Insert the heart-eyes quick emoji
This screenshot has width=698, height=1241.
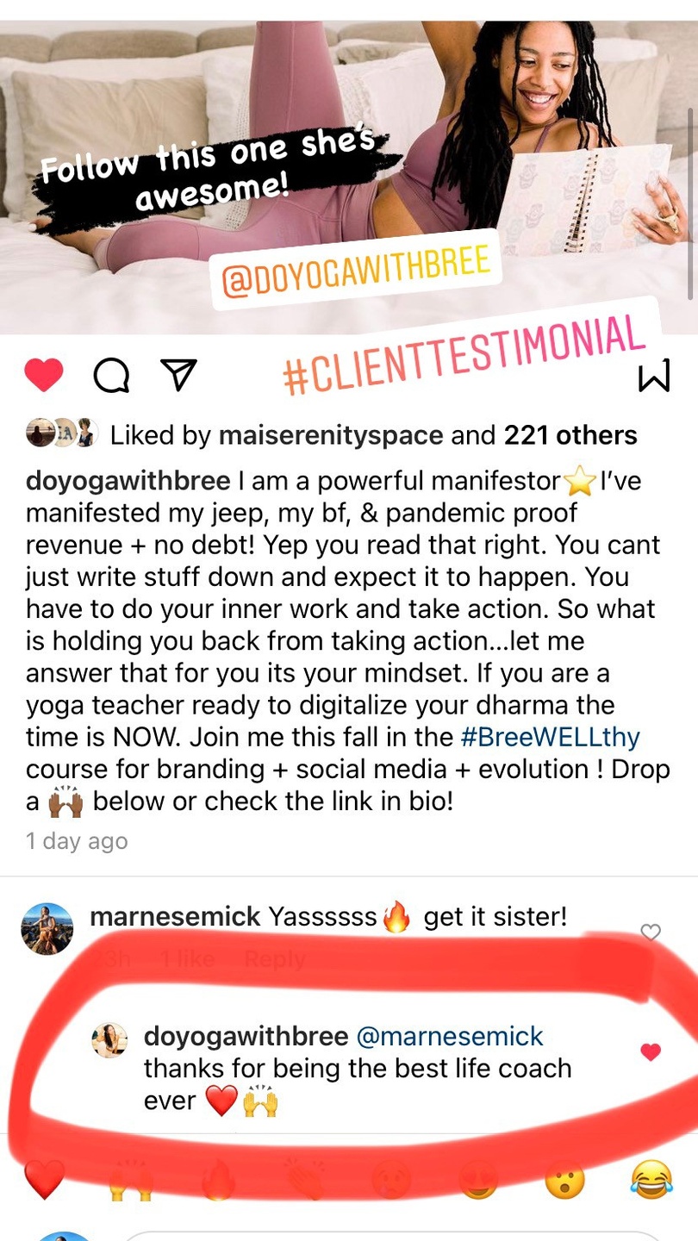[478, 1180]
